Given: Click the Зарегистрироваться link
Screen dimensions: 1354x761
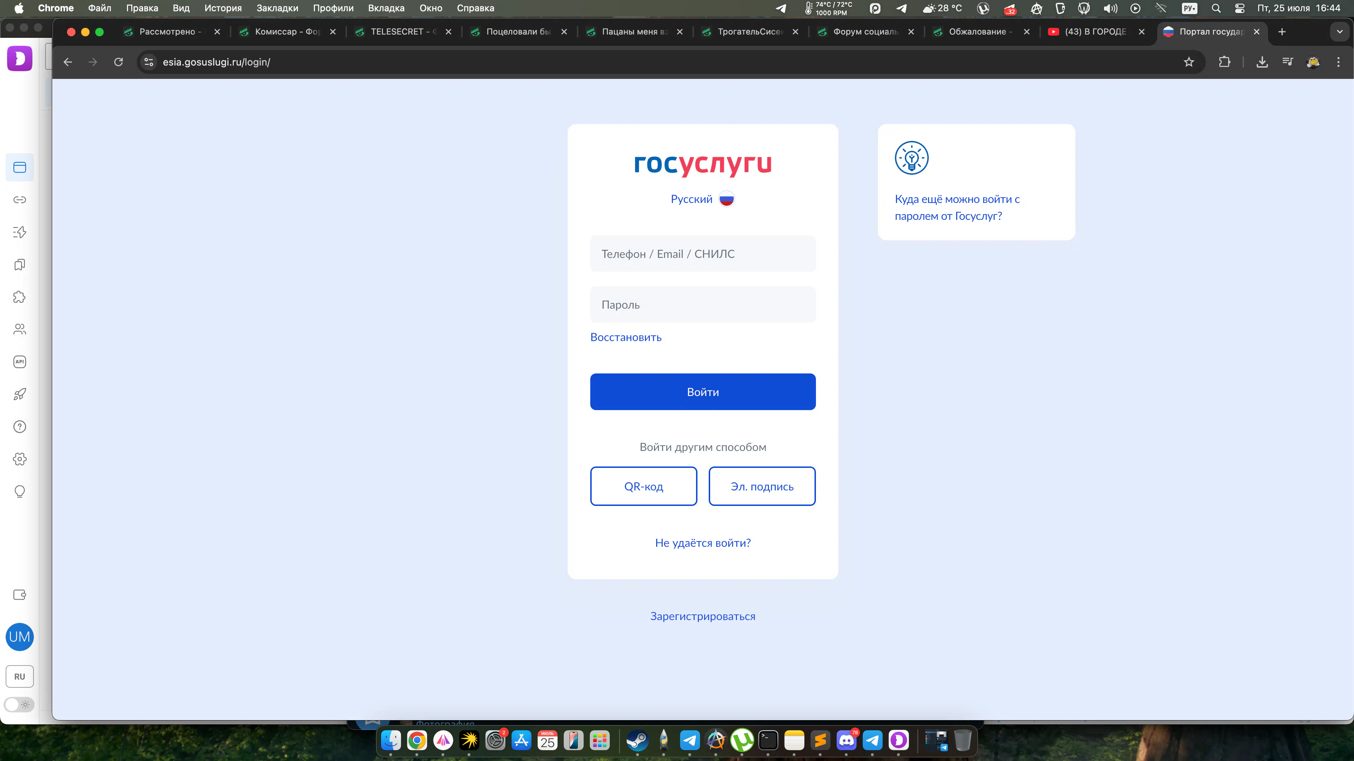Looking at the screenshot, I should pos(703,616).
